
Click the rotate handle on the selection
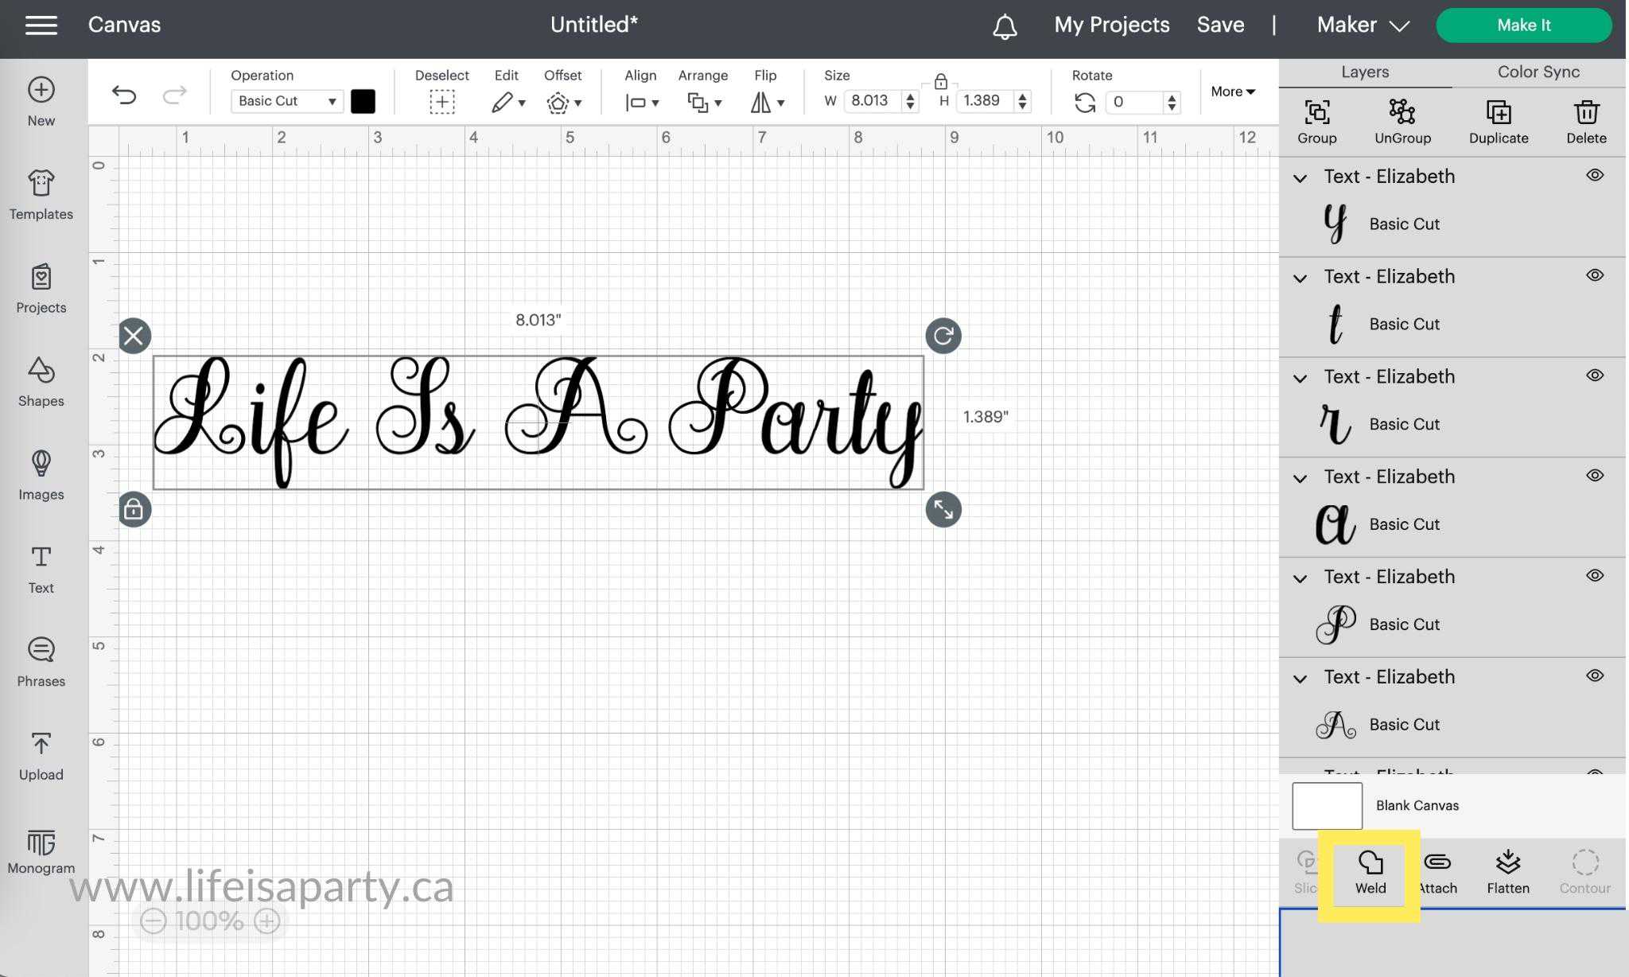pos(943,336)
